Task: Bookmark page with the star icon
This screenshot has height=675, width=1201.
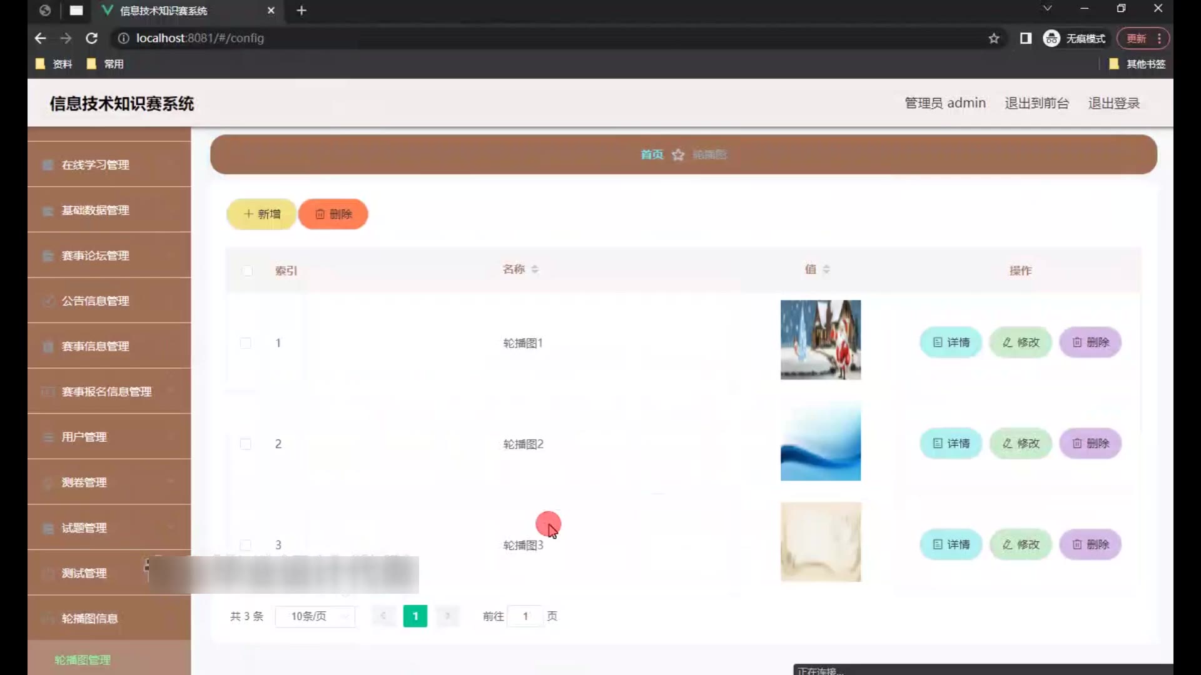Action: [x=994, y=39]
